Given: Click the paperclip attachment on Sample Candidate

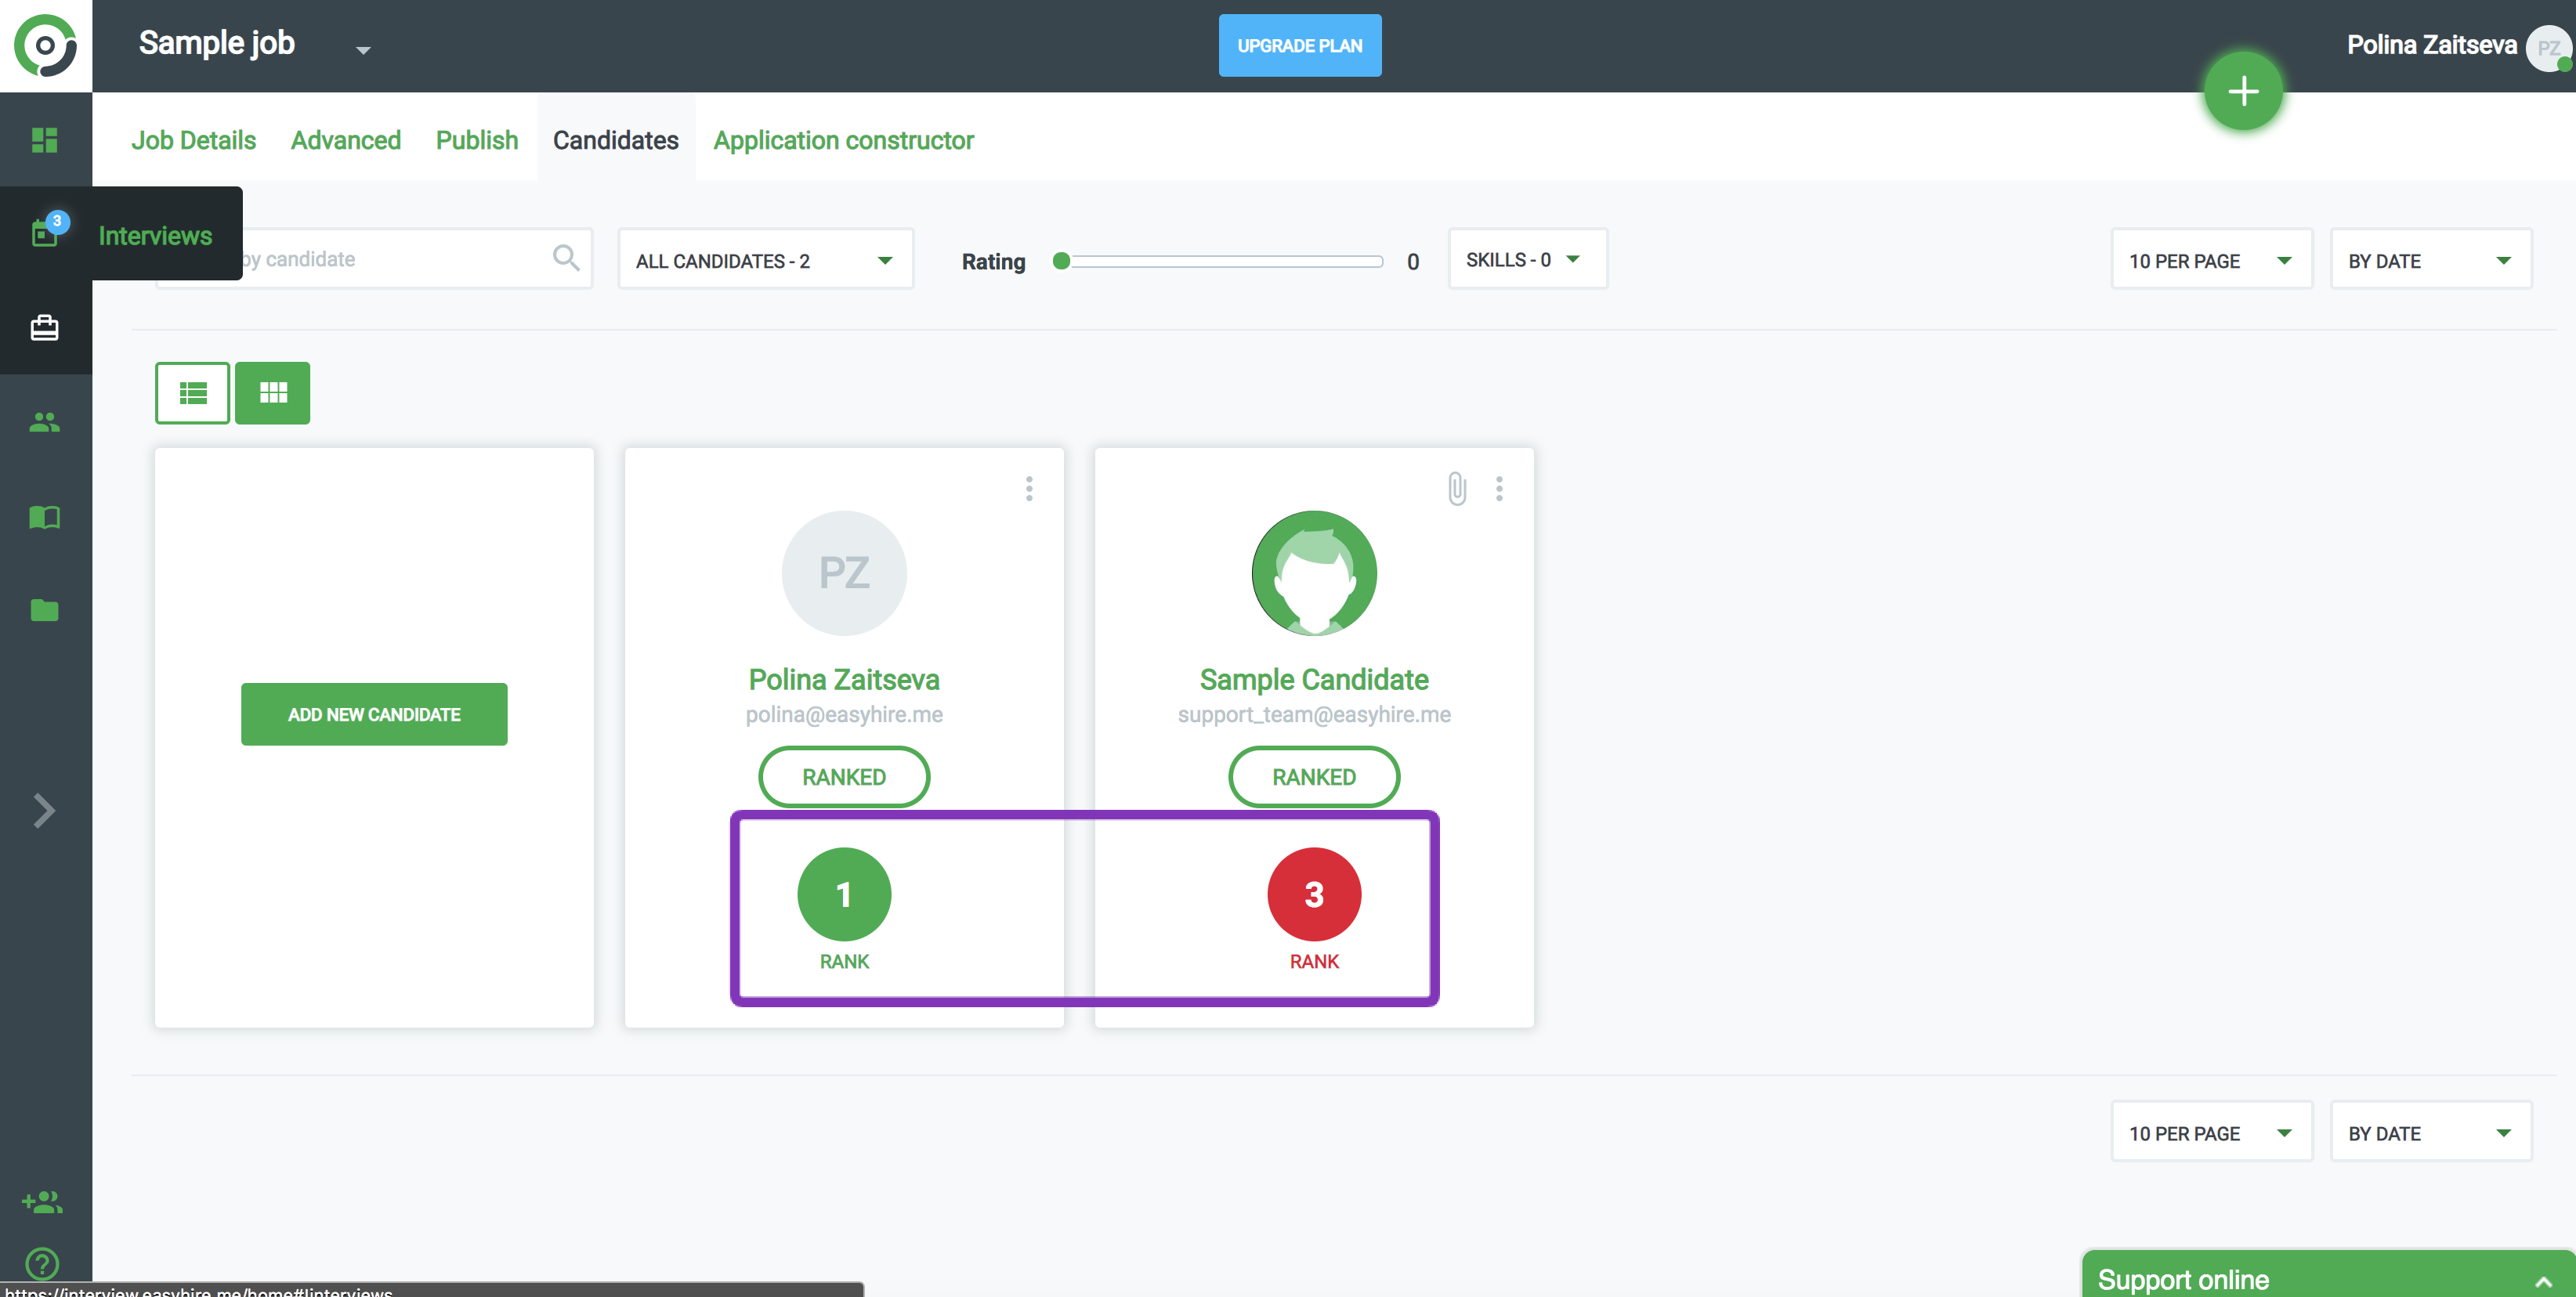Looking at the screenshot, I should [1457, 488].
